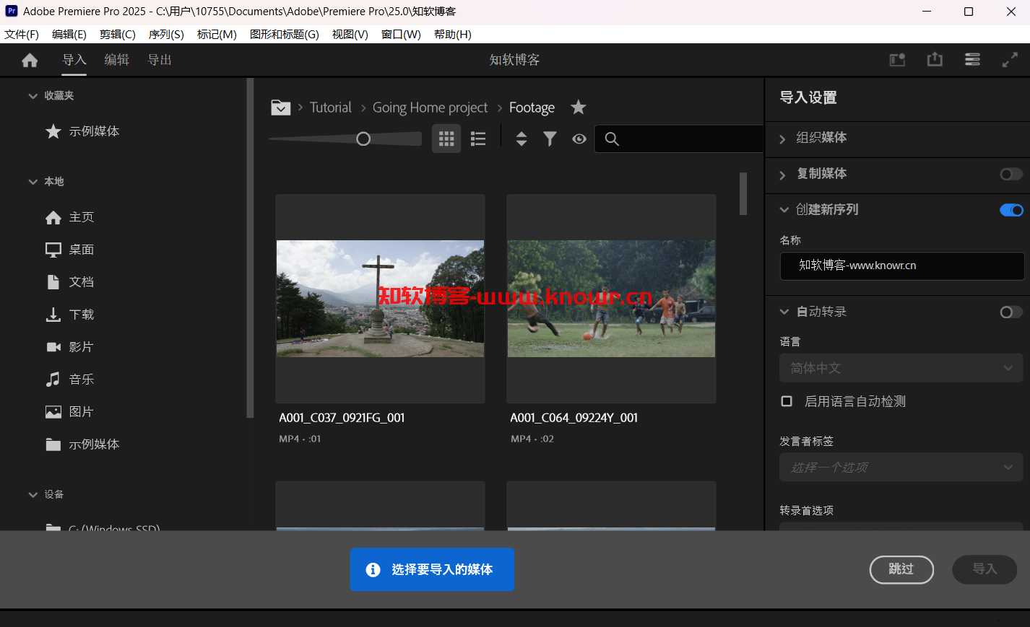
Task: Switch to the 导出 tab
Action: [160, 60]
